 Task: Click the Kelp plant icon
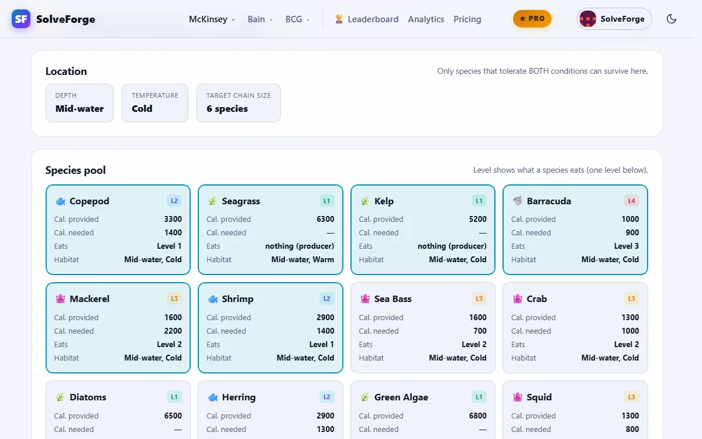[364, 201]
